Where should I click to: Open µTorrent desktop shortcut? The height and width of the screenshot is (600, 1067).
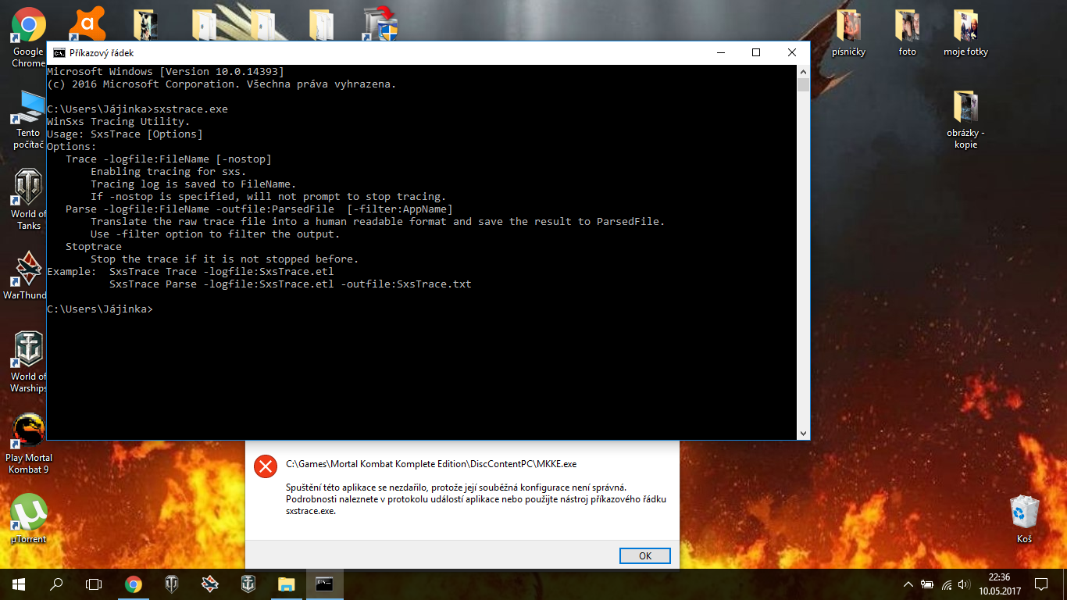[29, 512]
